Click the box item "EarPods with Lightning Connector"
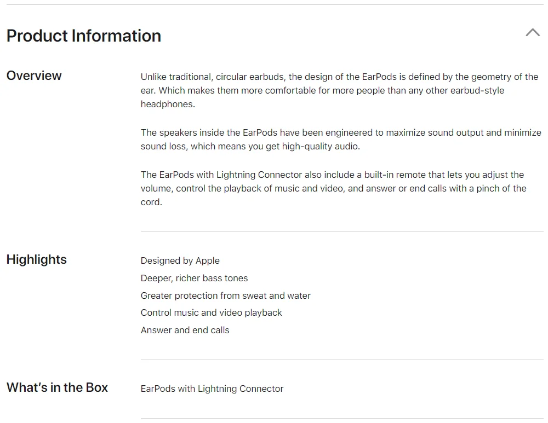The width and height of the screenshot is (548, 423). (212, 389)
